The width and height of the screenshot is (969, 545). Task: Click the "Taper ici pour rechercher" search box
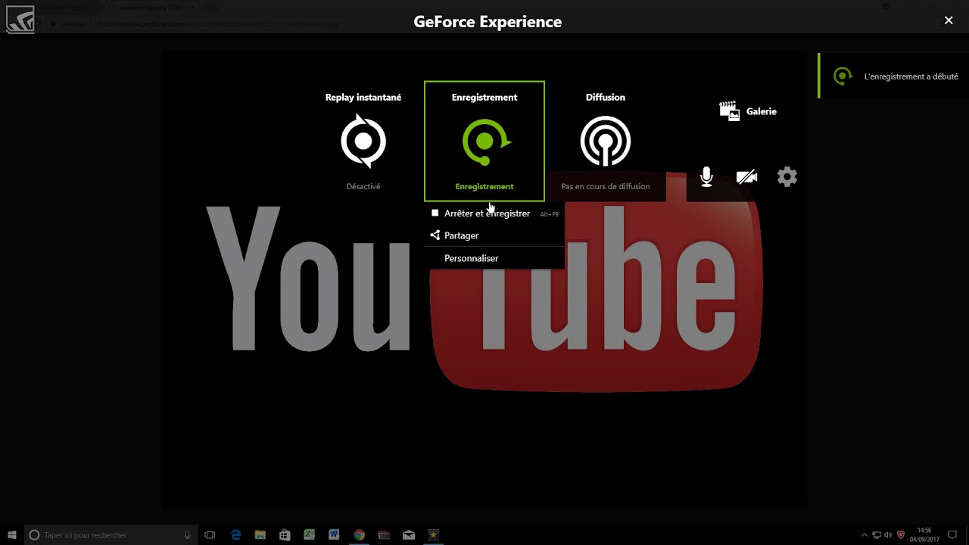(x=111, y=535)
